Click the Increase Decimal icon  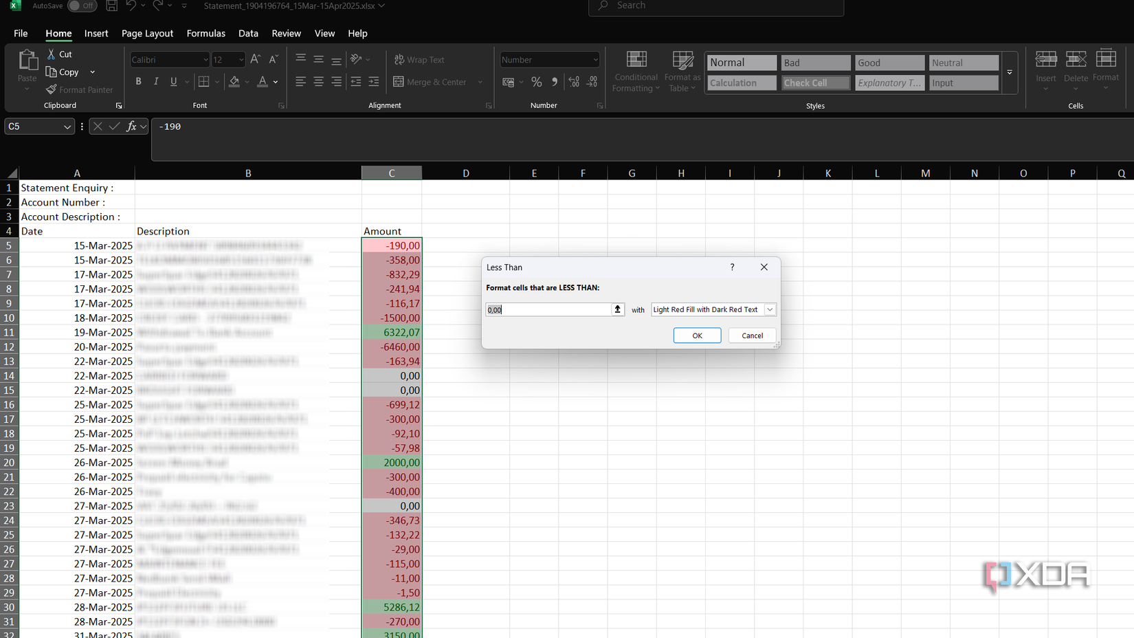click(573, 81)
